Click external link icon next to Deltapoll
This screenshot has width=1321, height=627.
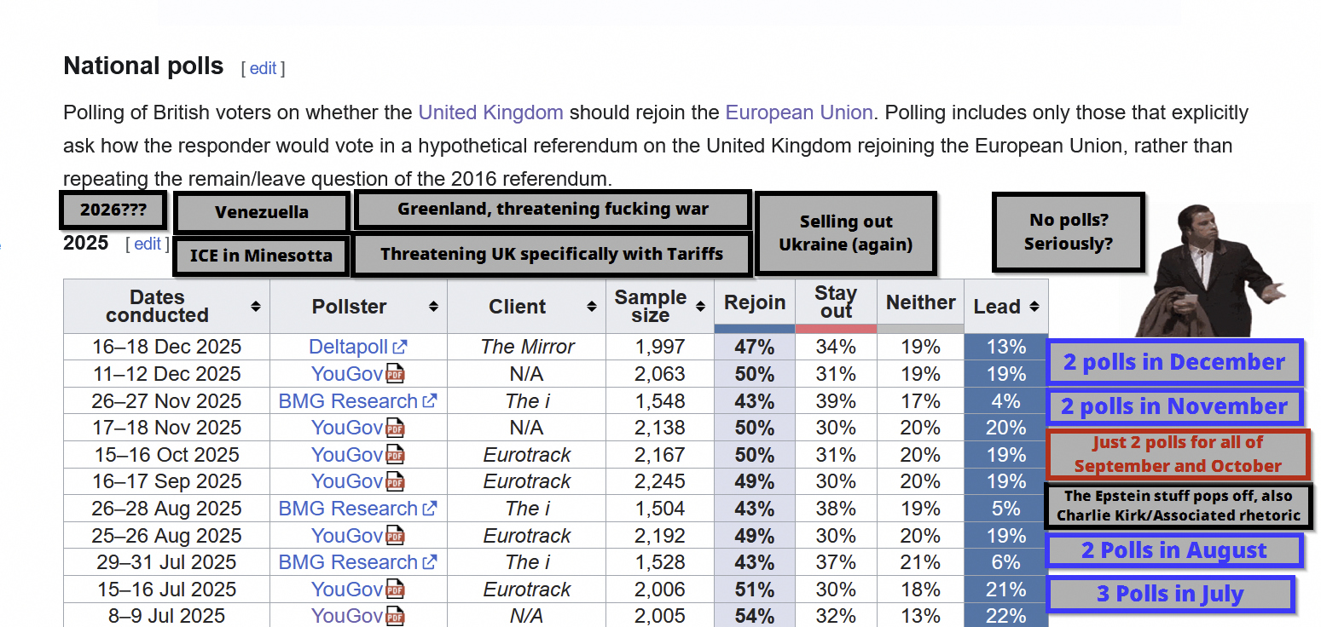pyautogui.click(x=400, y=347)
